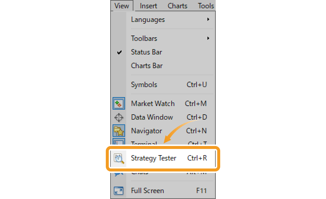Expand the Languages submenu
Viewport: 326px width, 199px height.
148,20
